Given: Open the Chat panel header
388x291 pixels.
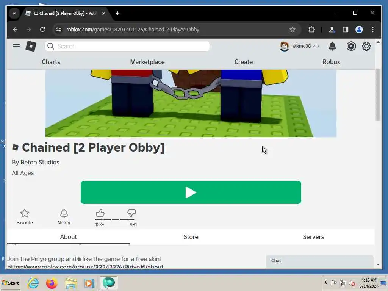Looking at the screenshot, I should click(x=319, y=261).
